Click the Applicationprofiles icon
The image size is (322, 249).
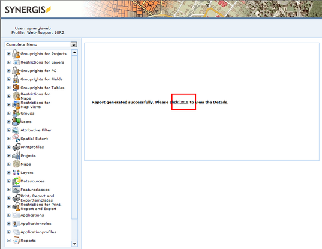[x=16, y=232]
